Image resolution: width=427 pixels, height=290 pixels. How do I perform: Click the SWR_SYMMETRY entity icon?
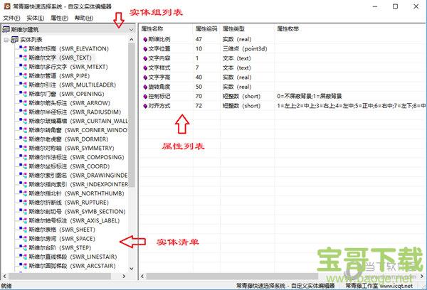pyautogui.click(x=23, y=148)
